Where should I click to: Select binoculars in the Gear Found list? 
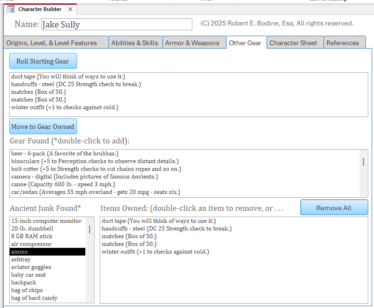coord(94,161)
